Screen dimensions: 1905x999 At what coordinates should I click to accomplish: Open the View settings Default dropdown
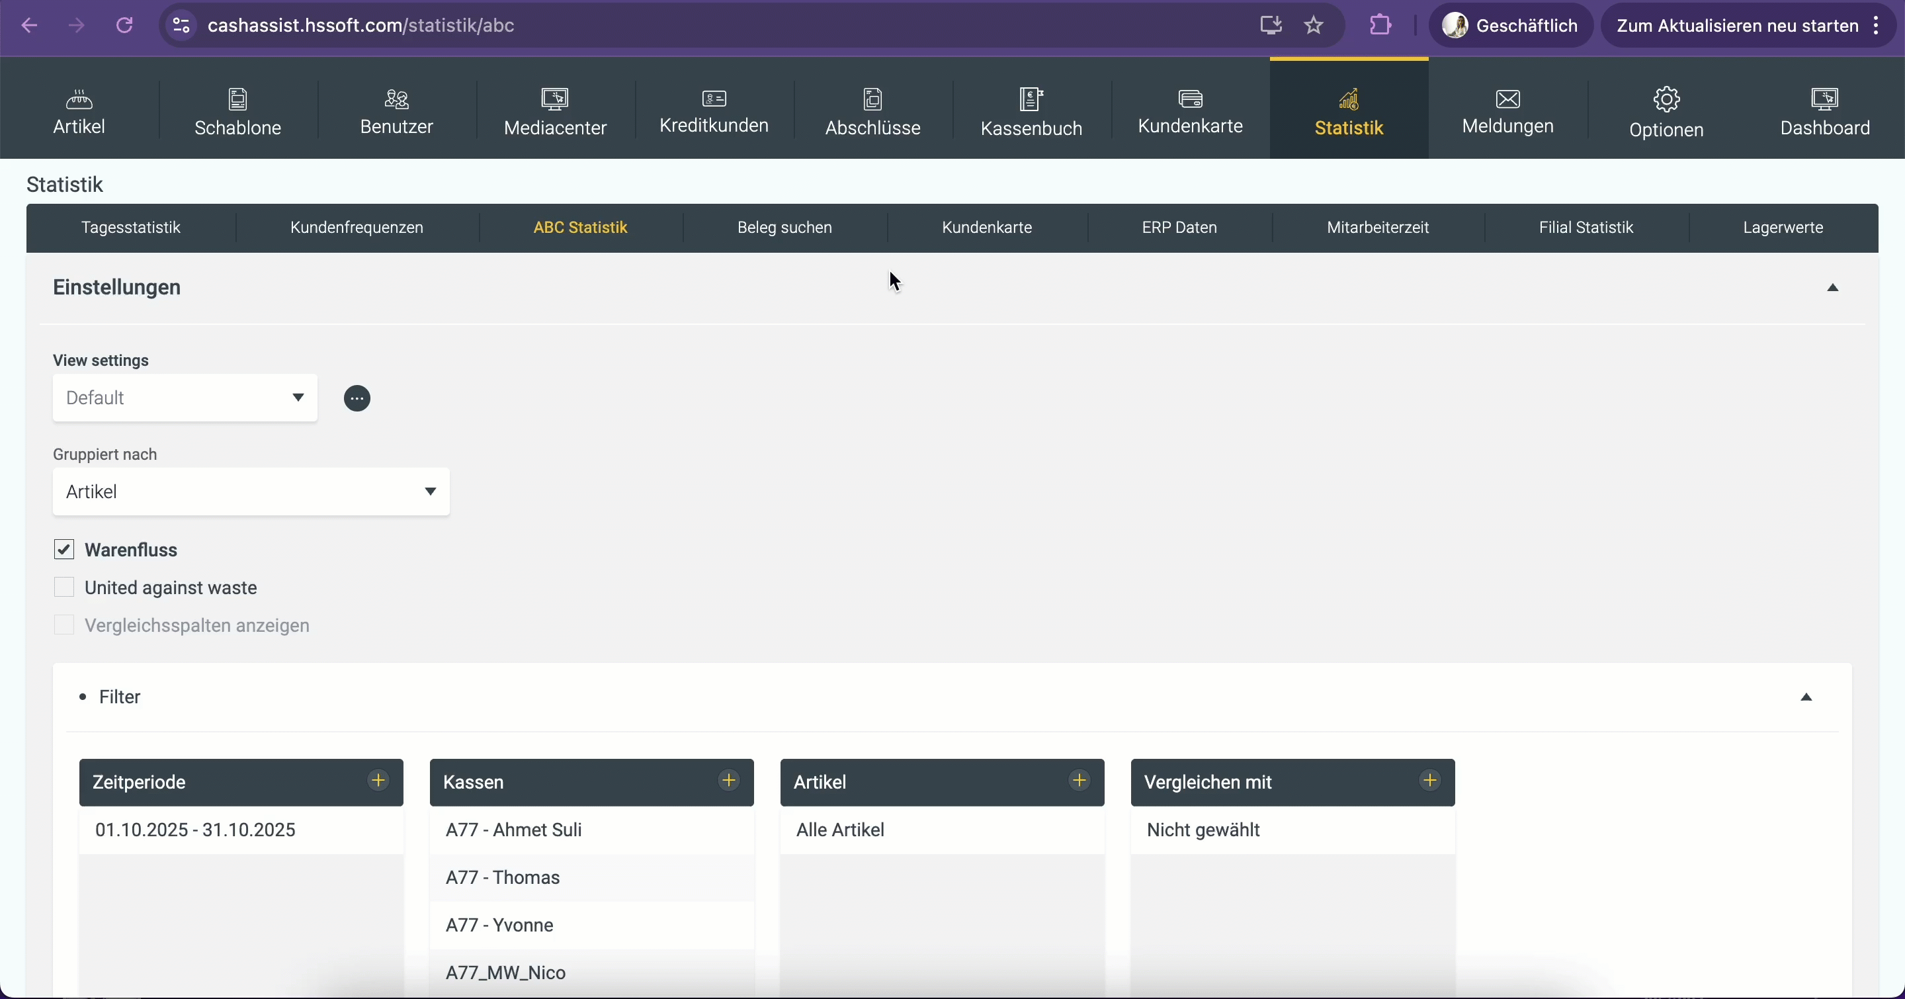(x=185, y=398)
